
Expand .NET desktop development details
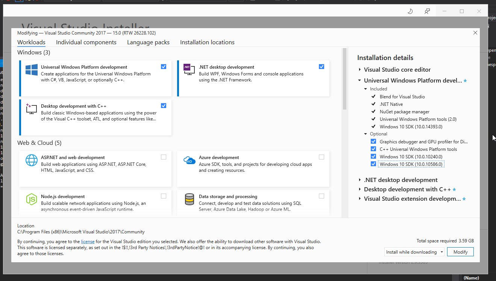360,180
